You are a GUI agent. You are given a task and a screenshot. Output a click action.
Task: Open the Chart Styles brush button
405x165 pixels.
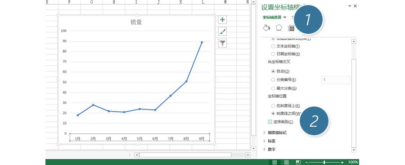pos(222,31)
